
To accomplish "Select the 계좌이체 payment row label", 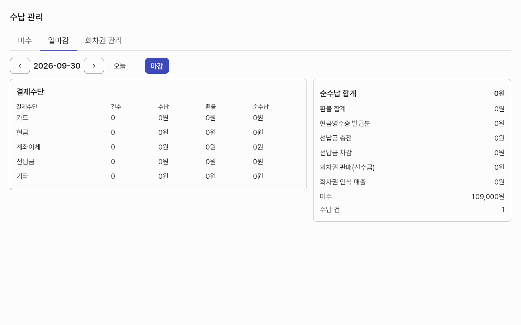I will 28,147.
